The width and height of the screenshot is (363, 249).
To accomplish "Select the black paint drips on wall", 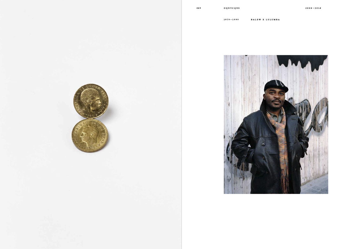I will pos(302,63).
